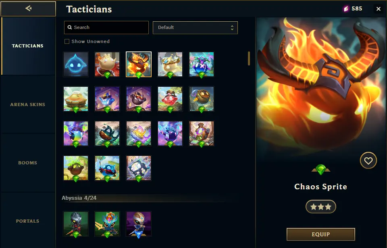Click the tacticians list scrollbar

(249, 59)
